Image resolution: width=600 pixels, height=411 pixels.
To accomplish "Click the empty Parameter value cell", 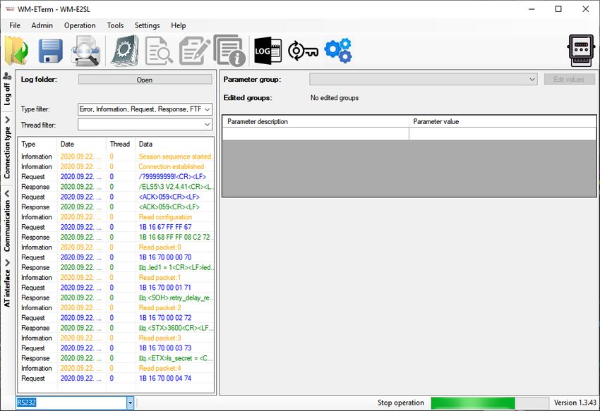I will [x=503, y=134].
